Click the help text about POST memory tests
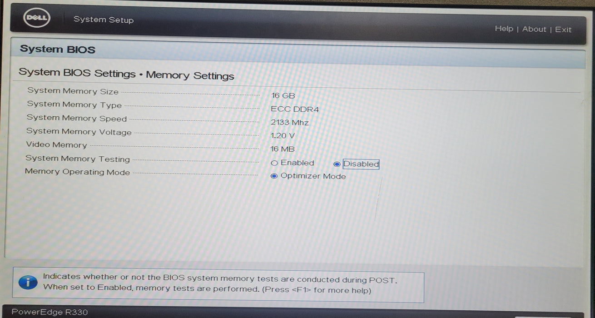 click(x=220, y=283)
